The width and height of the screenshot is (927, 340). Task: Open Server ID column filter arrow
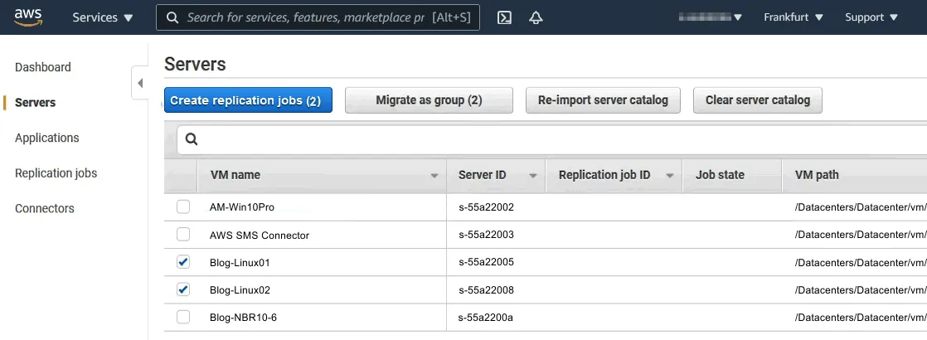[x=532, y=176]
